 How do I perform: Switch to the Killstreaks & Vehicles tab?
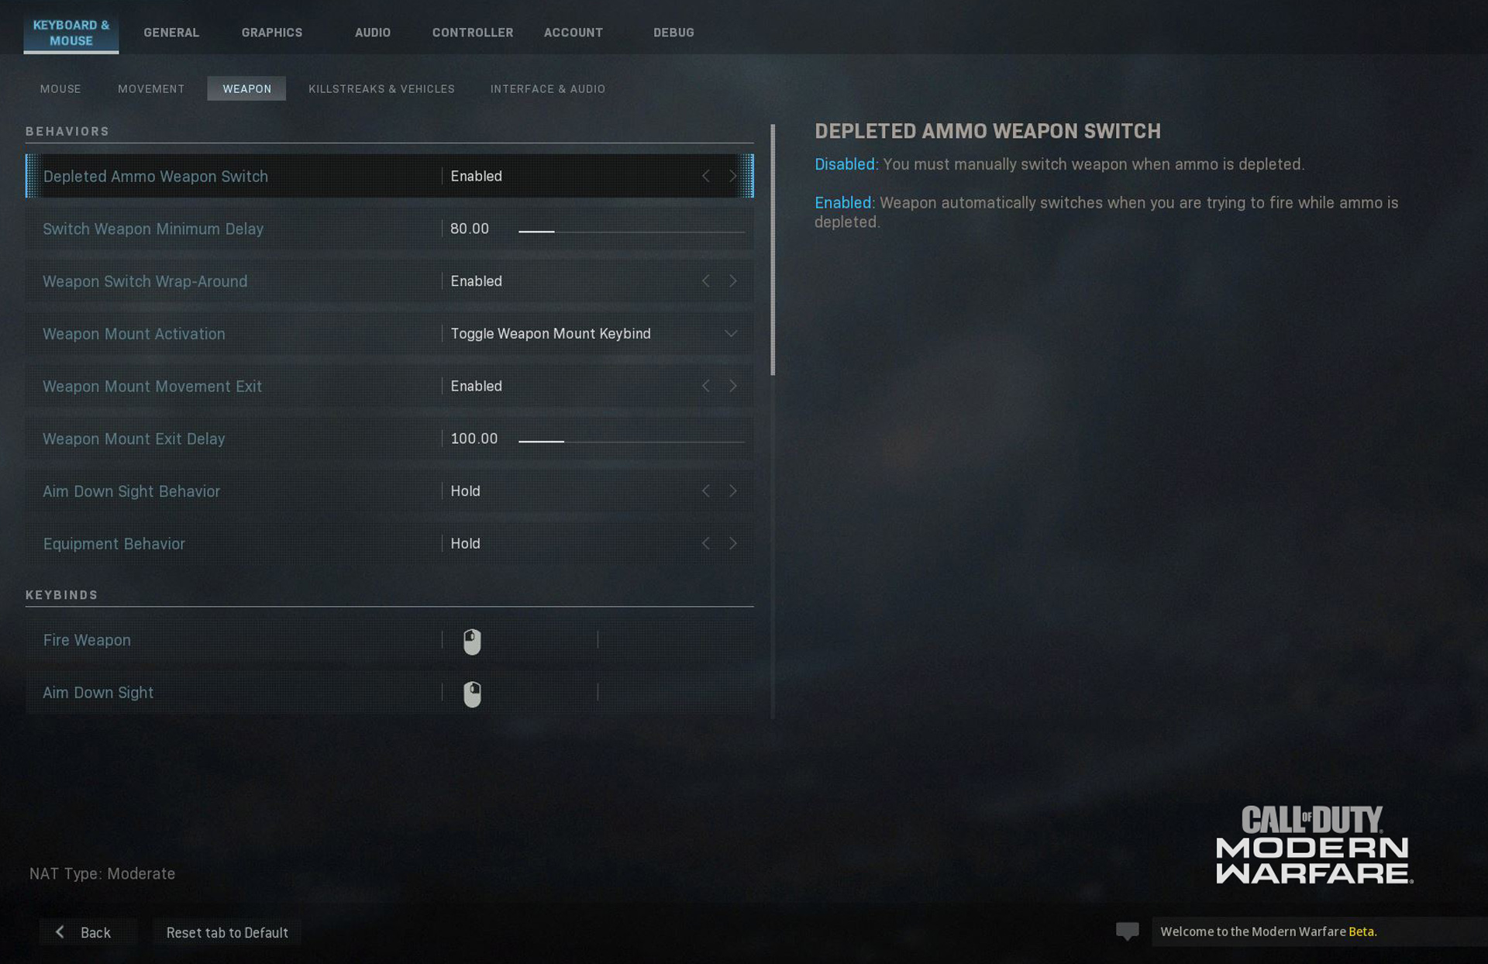point(381,88)
